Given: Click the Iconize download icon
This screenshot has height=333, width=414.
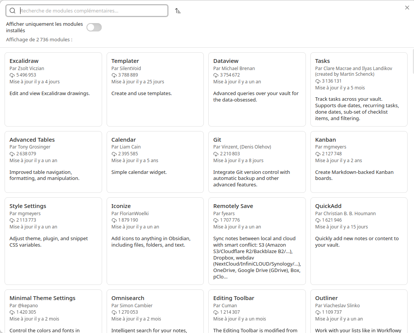Looking at the screenshot, I should pos(114,220).
